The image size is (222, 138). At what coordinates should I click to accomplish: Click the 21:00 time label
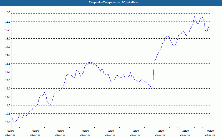point(186,131)
